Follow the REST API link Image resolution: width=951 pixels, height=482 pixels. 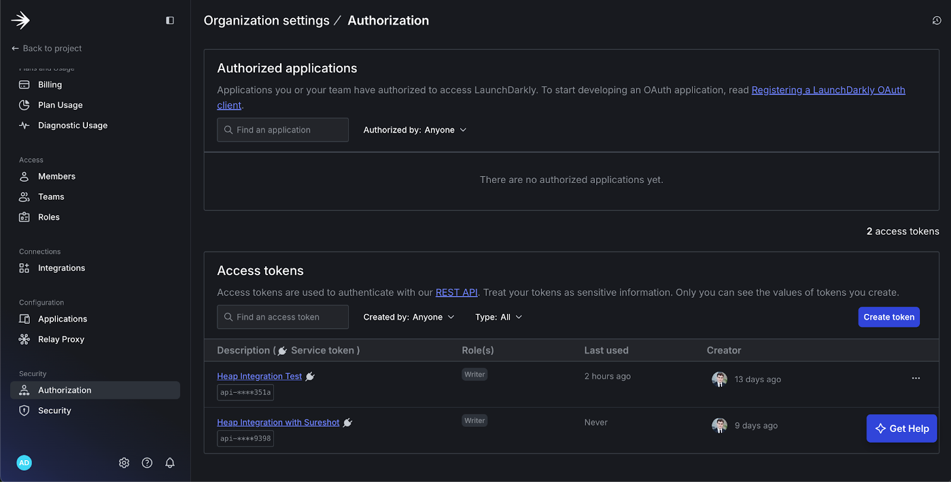(456, 292)
